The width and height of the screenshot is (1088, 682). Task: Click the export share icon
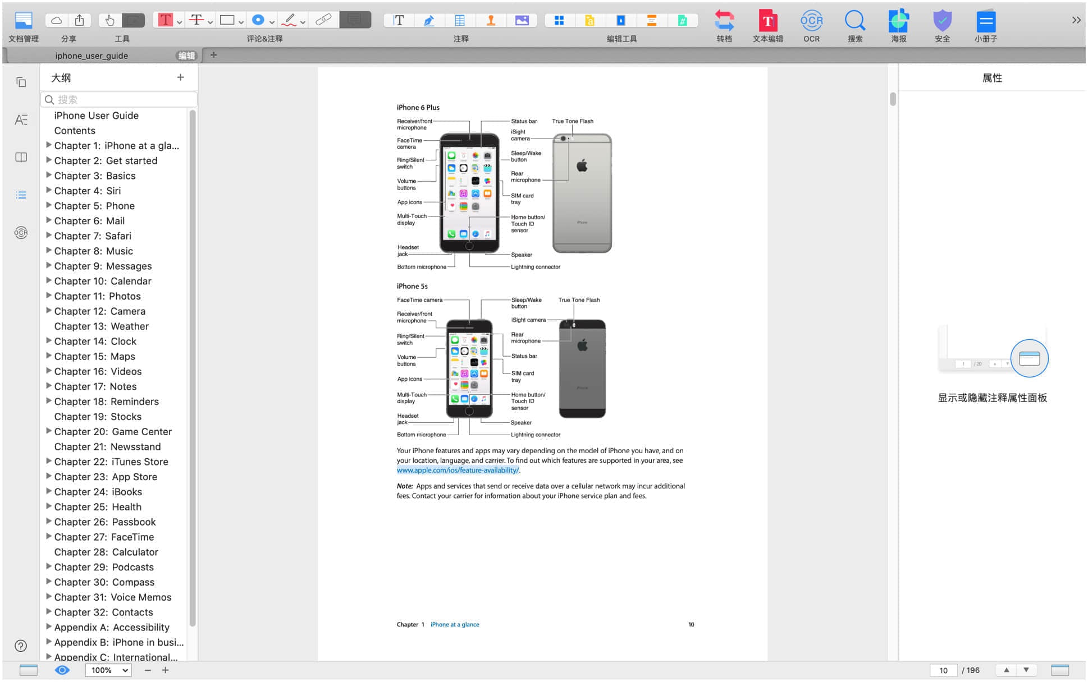(80, 20)
